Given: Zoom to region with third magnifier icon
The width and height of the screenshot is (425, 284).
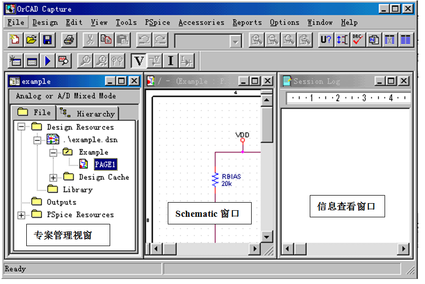Looking at the screenshot, I should pyautogui.click(x=289, y=40).
